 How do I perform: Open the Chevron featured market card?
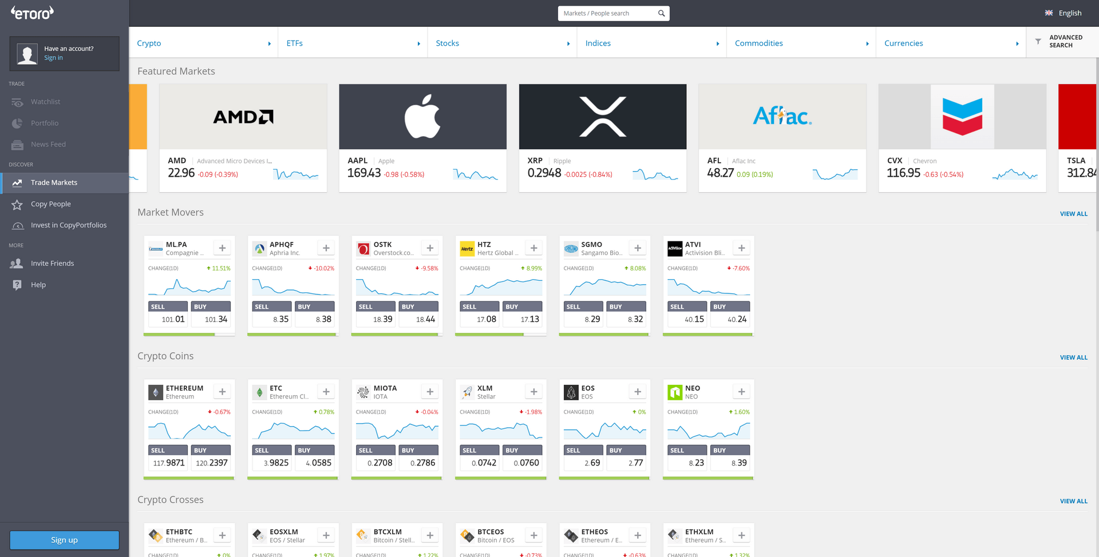point(962,138)
